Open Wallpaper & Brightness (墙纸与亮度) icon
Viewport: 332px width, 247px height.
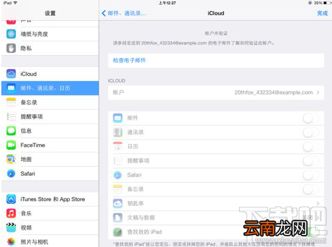click(x=11, y=34)
